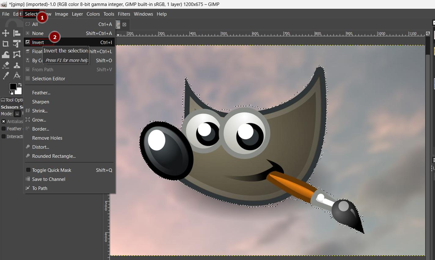Open foreground black color swatch

pyautogui.click(x=13, y=86)
